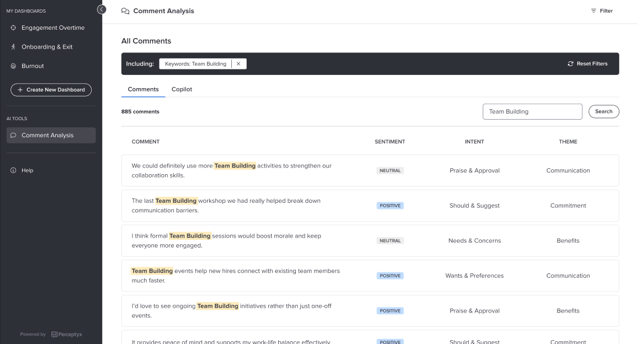This screenshot has height=344, width=637.
Task: Click the Perceptyx logo in the footer
Action: point(67,334)
